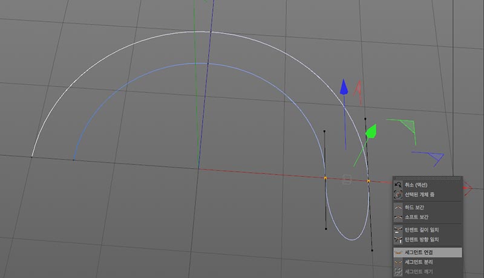Select the orange point on the inner spline
This screenshot has height=278, width=484.
pyautogui.click(x=325, y=178)
